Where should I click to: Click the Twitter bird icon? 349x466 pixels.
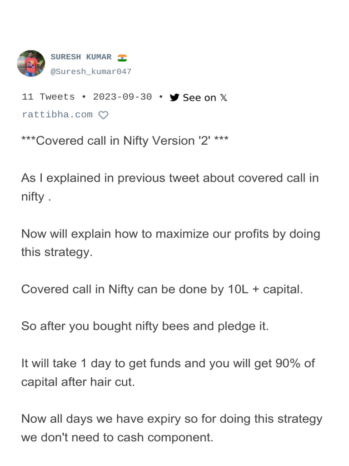click(174, 97)
